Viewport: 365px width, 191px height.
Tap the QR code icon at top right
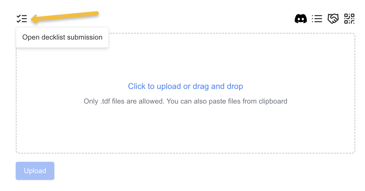[349, 19]
